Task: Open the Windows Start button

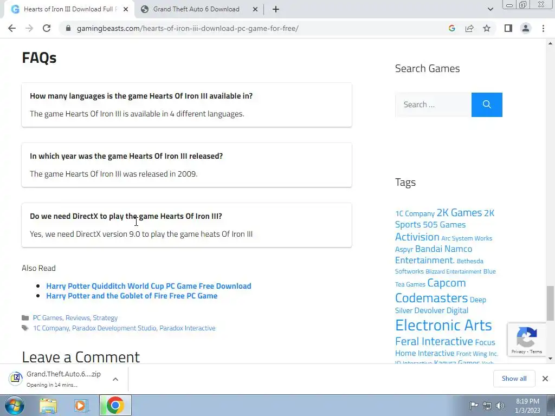Action: [14, 405]
